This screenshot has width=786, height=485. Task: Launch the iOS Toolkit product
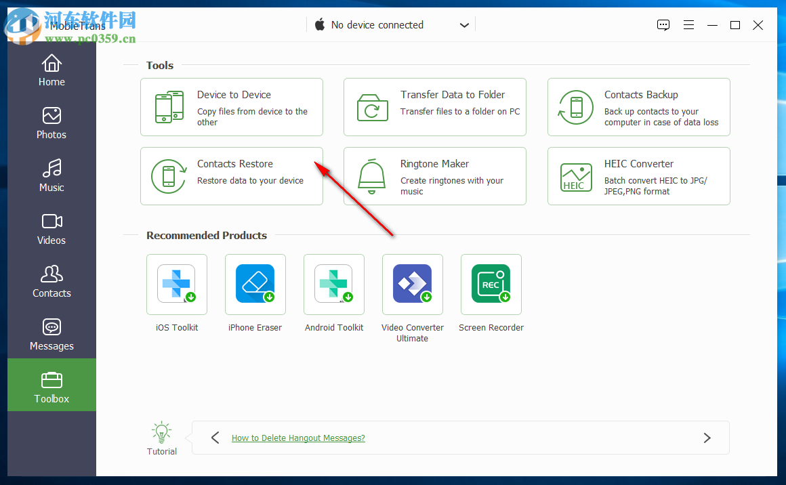pos(177,284)
